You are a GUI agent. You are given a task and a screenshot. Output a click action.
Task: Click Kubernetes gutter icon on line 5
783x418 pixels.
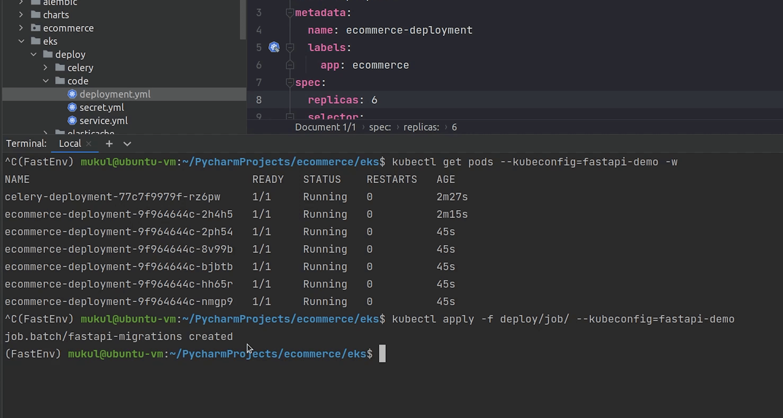click(x=274, y=47)
